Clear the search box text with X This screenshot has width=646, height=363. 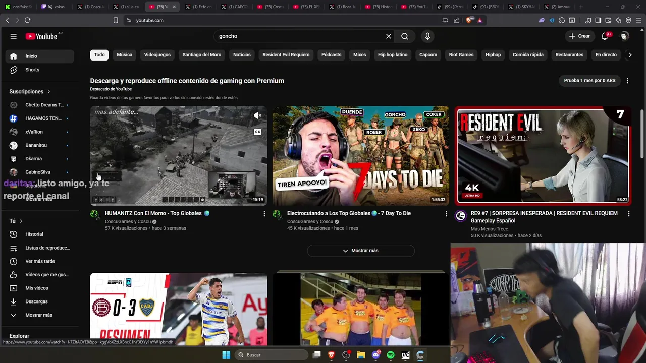[x=389, y=36]
